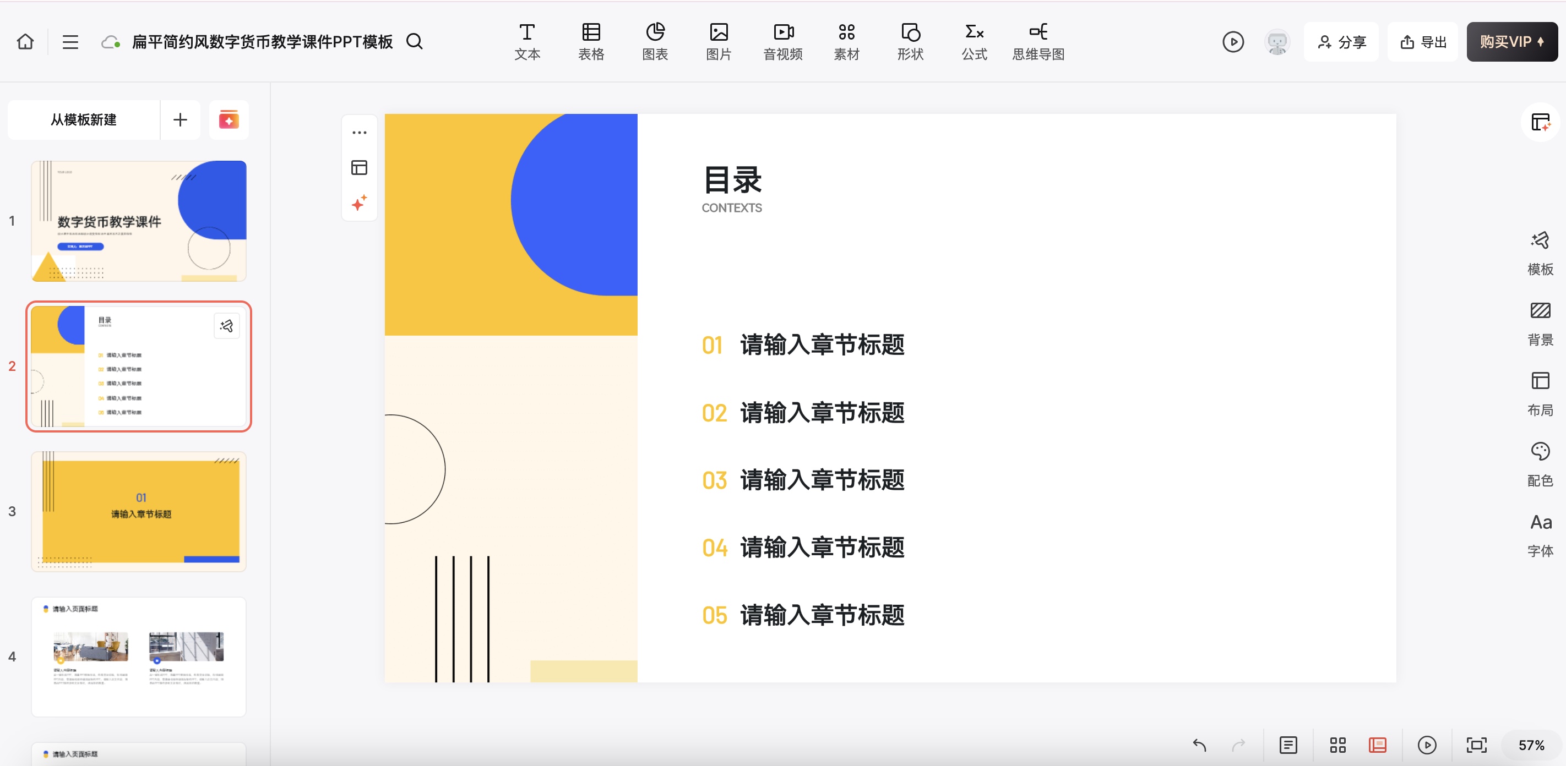Open the hamburger menu

70,41
